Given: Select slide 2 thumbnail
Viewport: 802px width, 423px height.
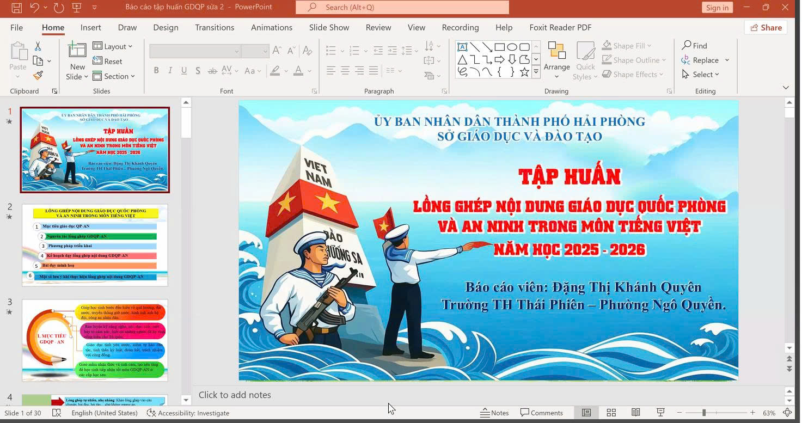Looking at the screenshot, I should (x=95, y=245).
